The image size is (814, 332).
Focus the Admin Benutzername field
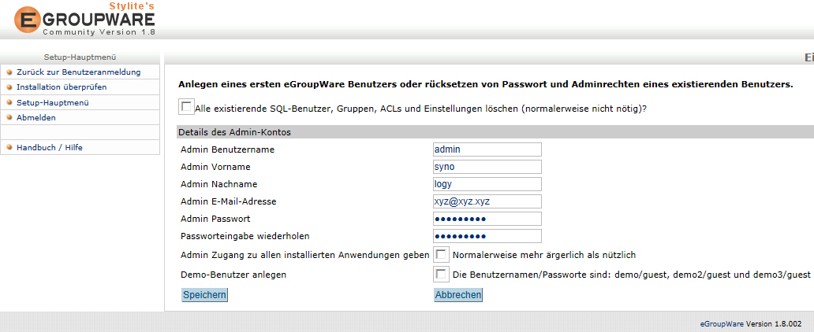click(x=487, y=149)
